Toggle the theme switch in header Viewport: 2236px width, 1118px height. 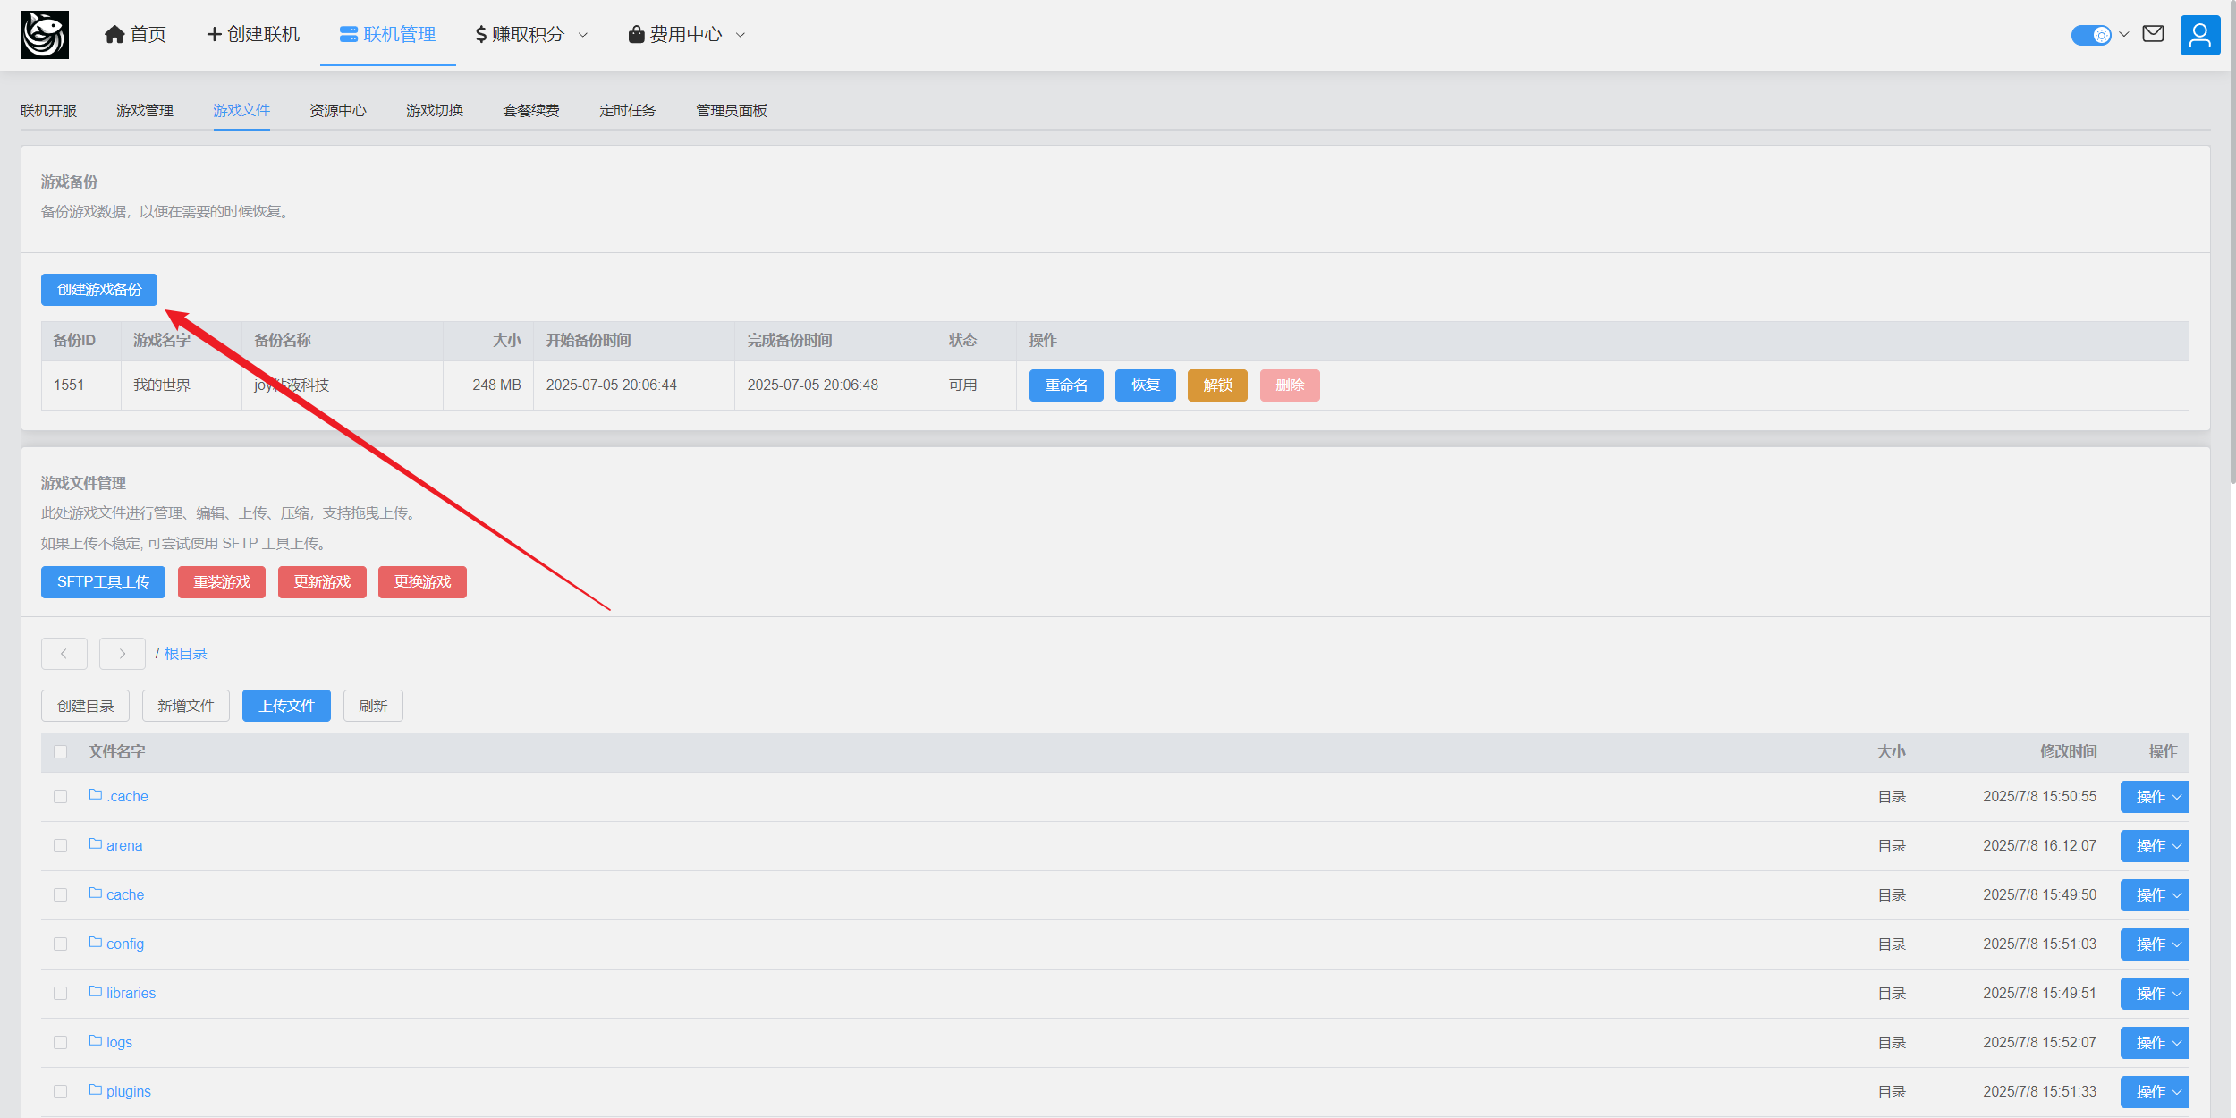[2091, 35]
